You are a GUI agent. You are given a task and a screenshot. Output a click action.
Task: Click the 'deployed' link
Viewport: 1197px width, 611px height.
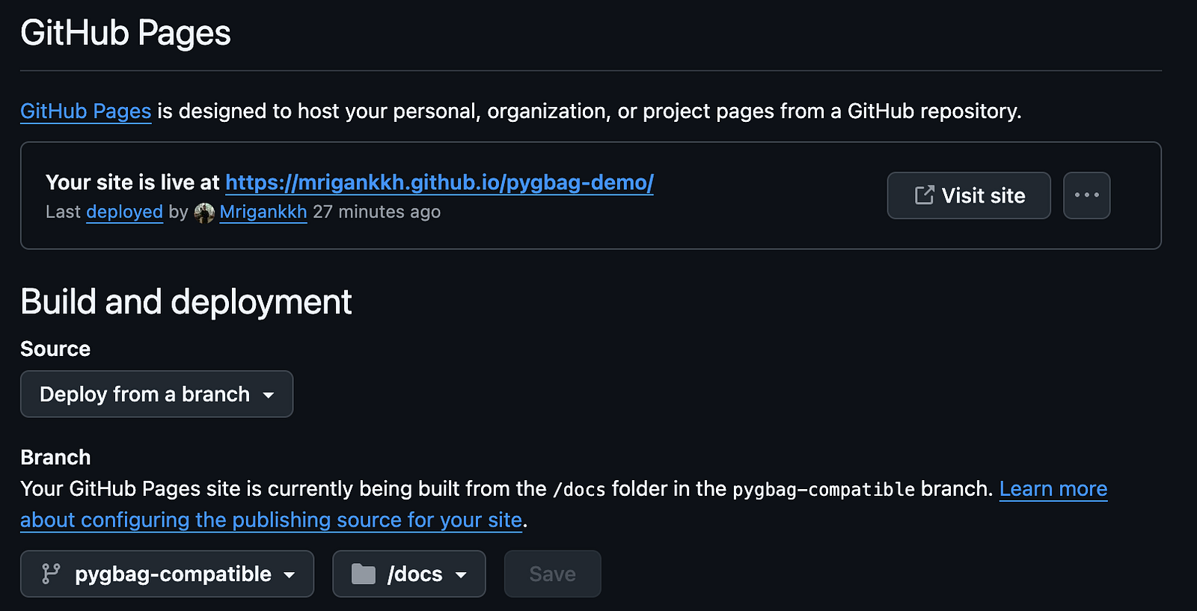tap(124, 212)
